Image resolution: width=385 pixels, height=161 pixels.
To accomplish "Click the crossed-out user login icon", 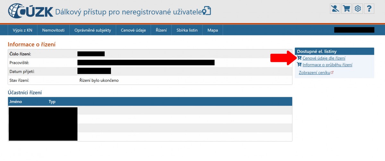I will [x=335, y=9].
